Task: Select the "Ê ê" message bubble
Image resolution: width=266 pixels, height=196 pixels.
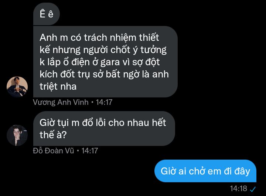Action: click(47, 14)
